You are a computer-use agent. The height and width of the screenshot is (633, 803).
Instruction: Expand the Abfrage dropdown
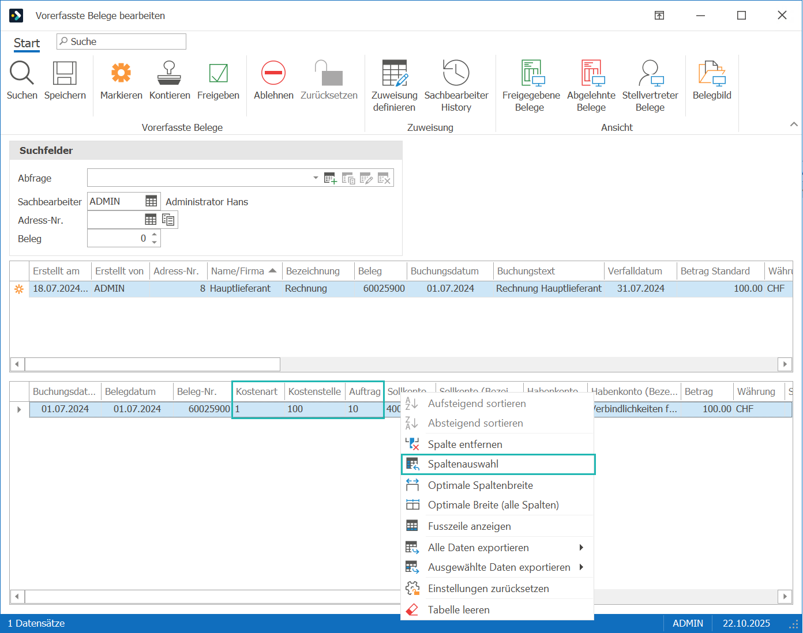pos(316,178)
